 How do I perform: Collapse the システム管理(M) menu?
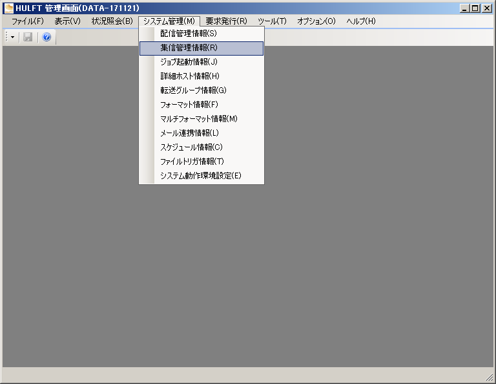169,21
